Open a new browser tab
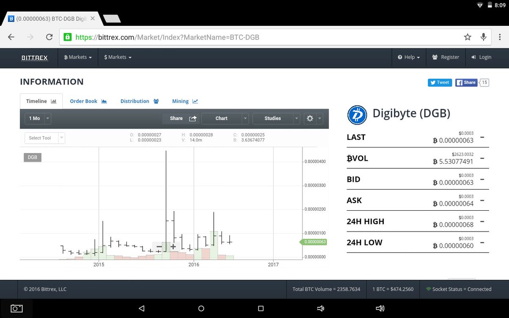 [x=112, y=19]
